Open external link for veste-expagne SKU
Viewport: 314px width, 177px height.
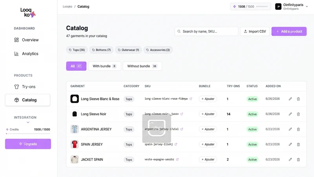(x=177, y=159)
